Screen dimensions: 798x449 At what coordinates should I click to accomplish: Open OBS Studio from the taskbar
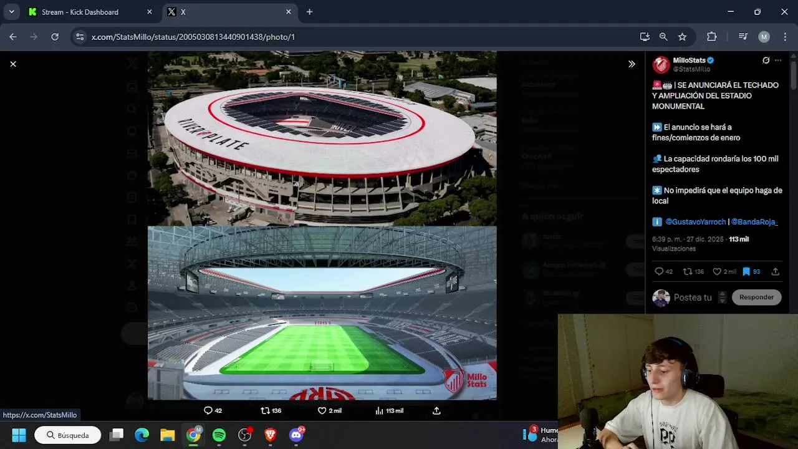[245, 435]
